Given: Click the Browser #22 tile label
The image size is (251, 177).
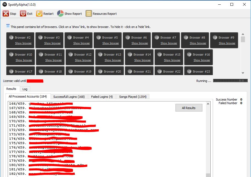Looking at the screenshot, I should (172, 72).
